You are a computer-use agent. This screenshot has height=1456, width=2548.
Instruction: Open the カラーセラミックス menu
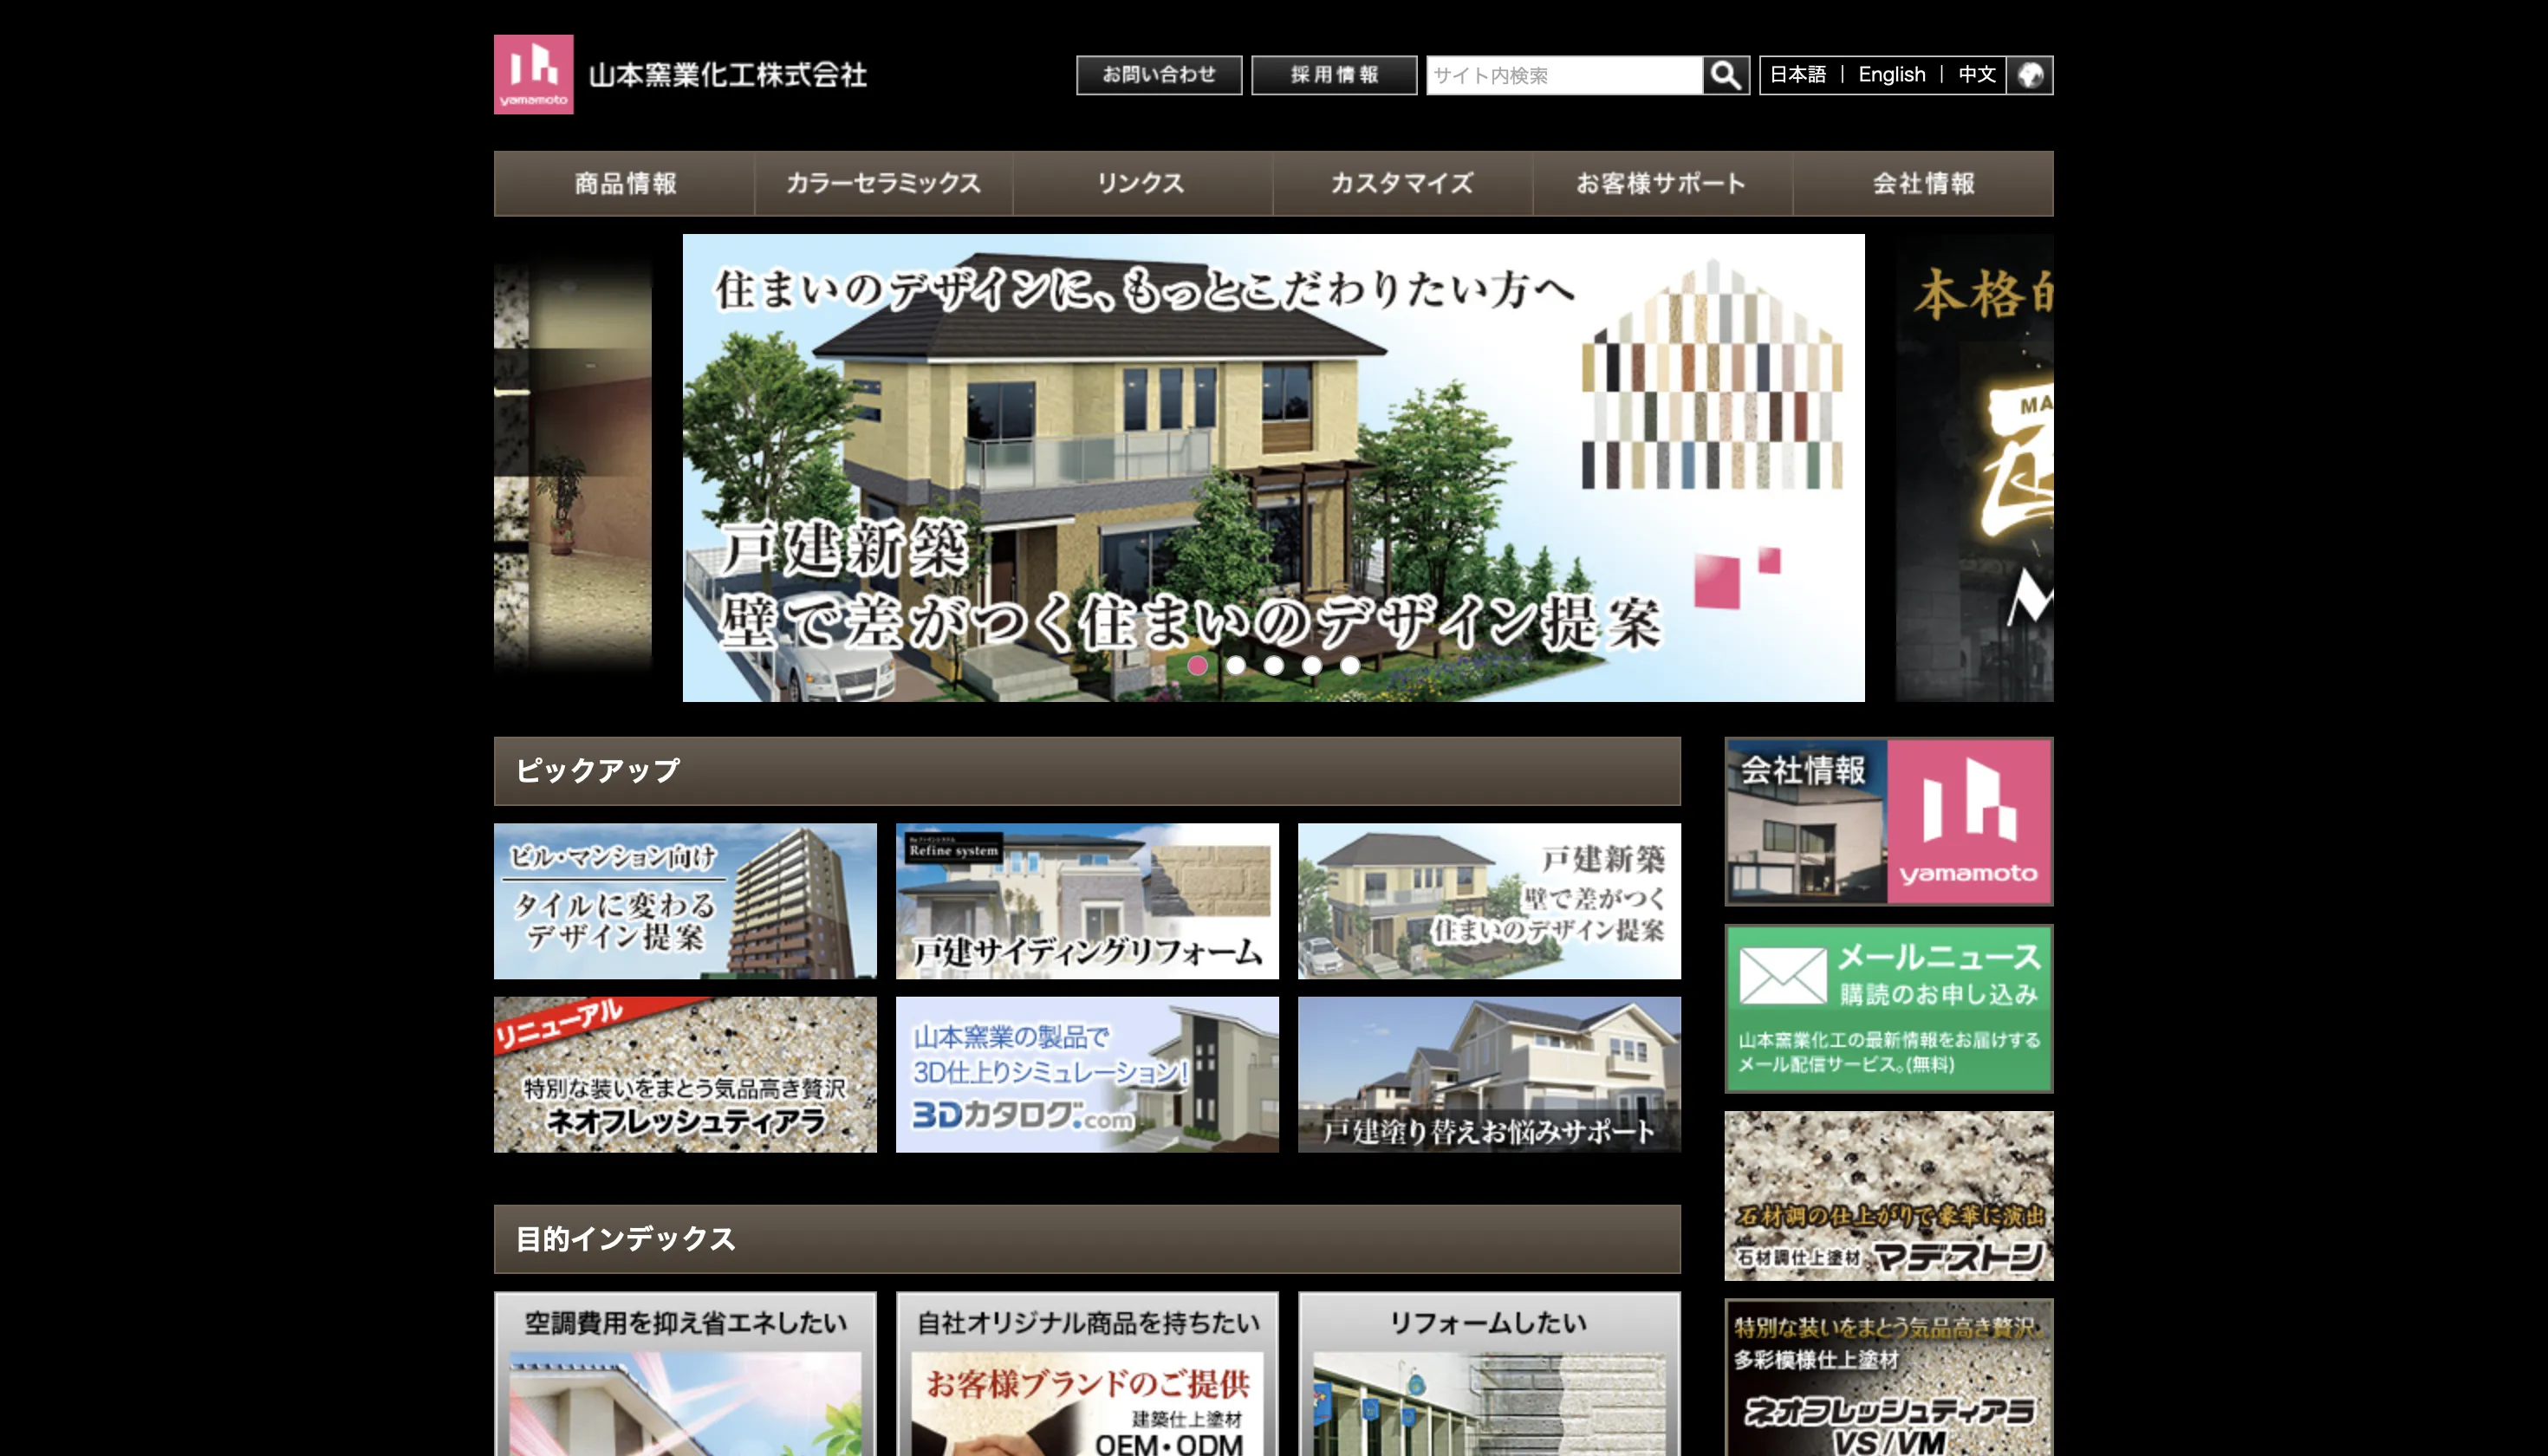point(883,183)
